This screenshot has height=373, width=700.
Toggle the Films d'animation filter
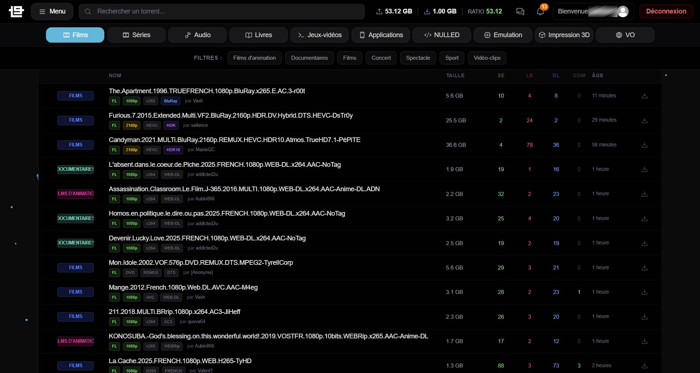(x=254, y=58)
